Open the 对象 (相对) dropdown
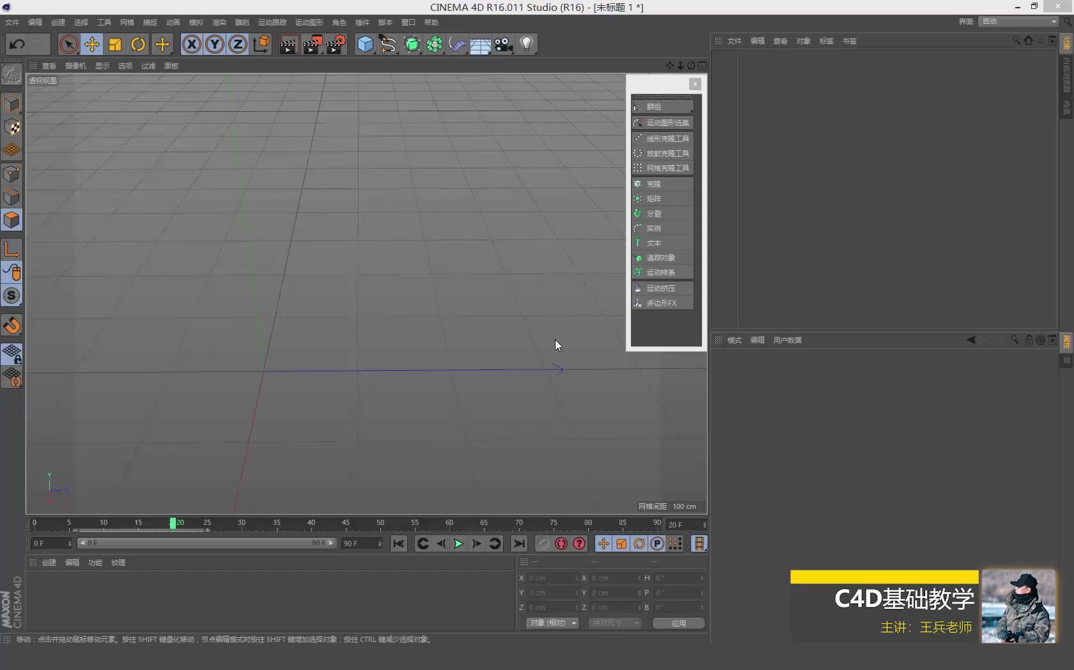This screenshot has width=1074, height=670. 552,623
